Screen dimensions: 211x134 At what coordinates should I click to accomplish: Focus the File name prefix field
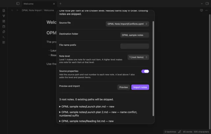tap(135, 46)
